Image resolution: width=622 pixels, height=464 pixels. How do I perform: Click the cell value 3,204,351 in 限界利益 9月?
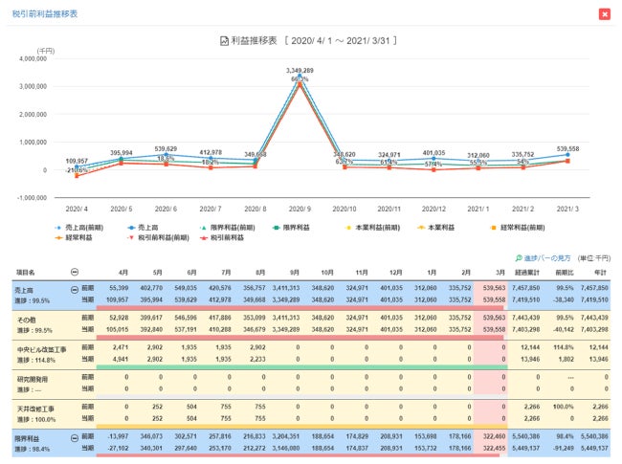coord(285,436)
